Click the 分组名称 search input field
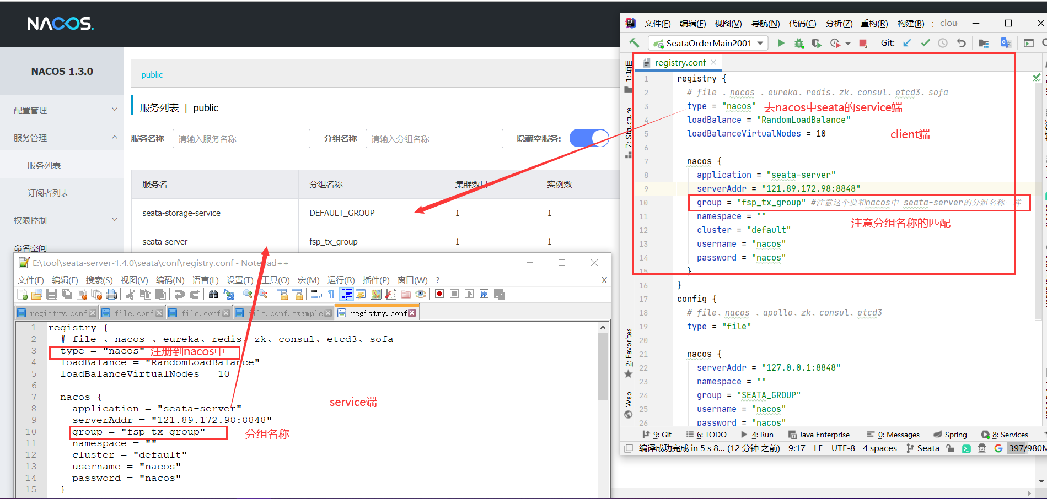This screenshot has width=1047, height=499. pos(434,139)
